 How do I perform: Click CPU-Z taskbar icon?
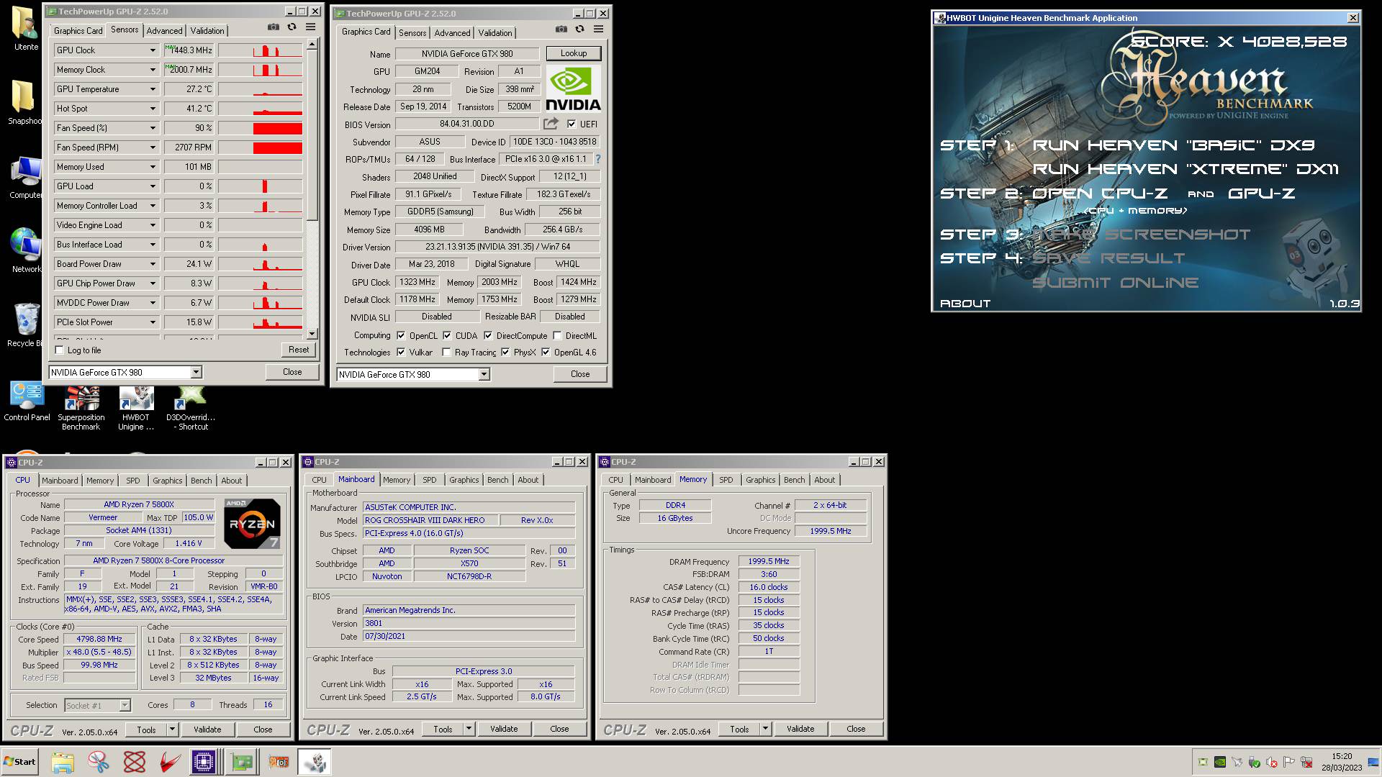click(x=204, y=762)
